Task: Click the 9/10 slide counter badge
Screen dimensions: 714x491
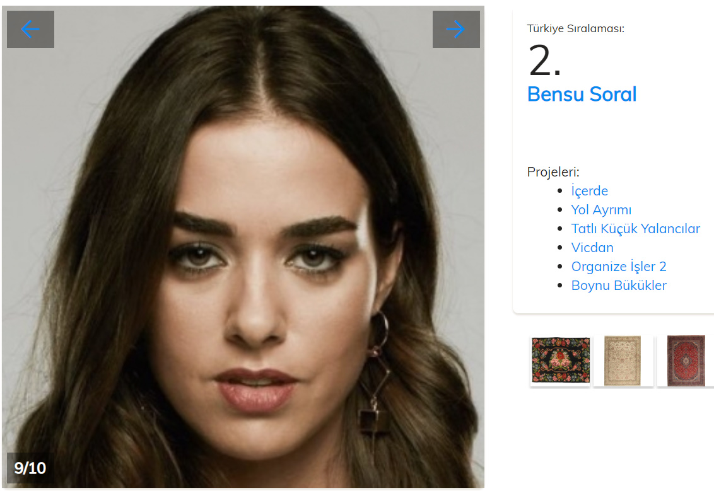Action: coord(30,468)
